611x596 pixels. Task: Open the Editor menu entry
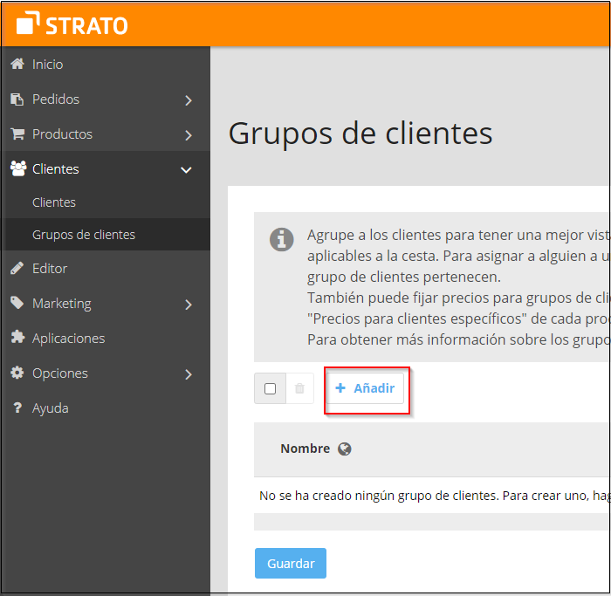pyautogui.click(x=106, y=269)
